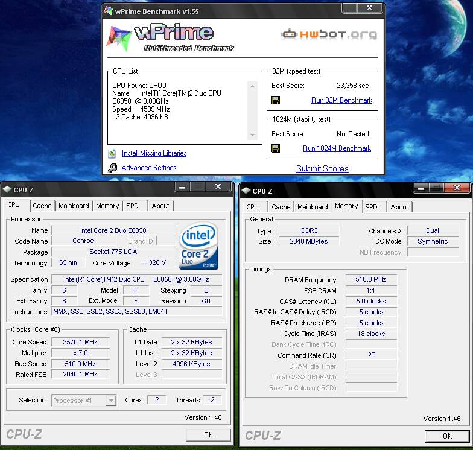Run the 32M Benchmark
The image size is (473, 450).
click(341, 100)
